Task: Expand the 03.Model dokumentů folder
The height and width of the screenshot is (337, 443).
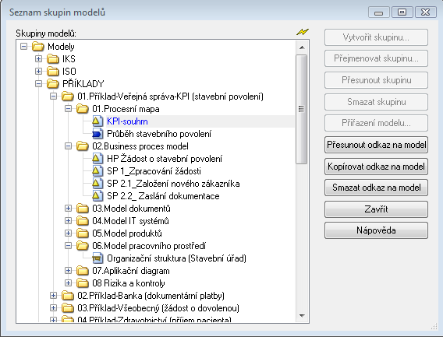Action: pos(68,208)
